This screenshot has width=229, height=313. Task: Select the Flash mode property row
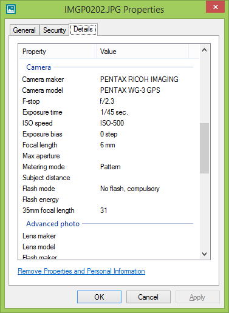[x=109, y=189]
